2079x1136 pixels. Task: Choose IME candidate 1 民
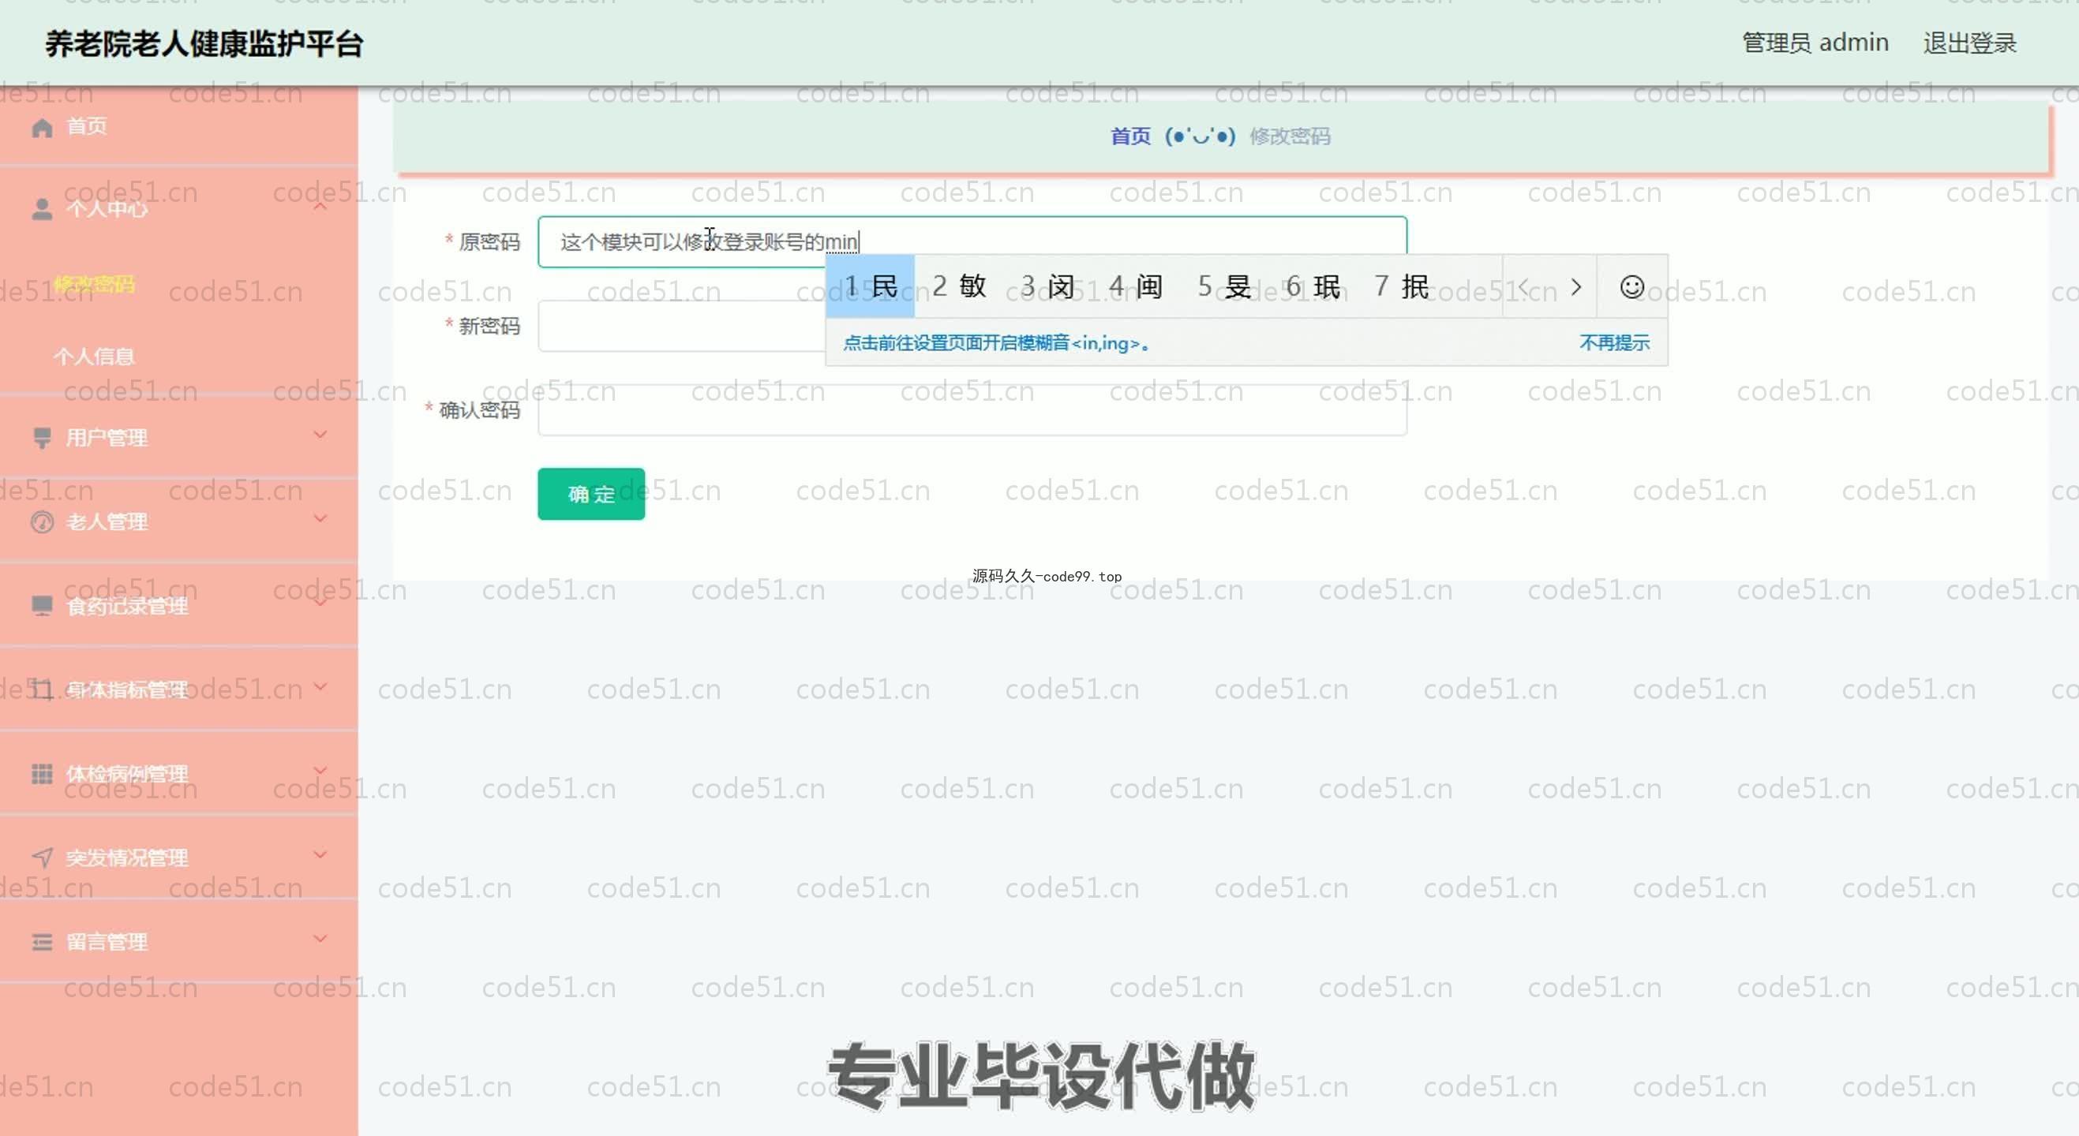871,286
